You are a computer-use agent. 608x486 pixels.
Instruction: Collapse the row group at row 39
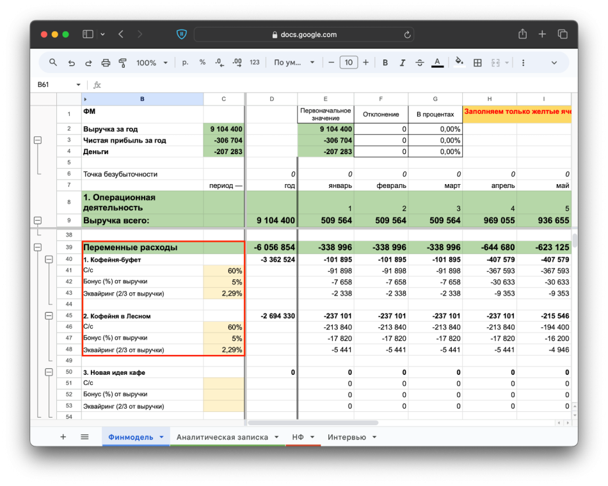coord(37,247)
